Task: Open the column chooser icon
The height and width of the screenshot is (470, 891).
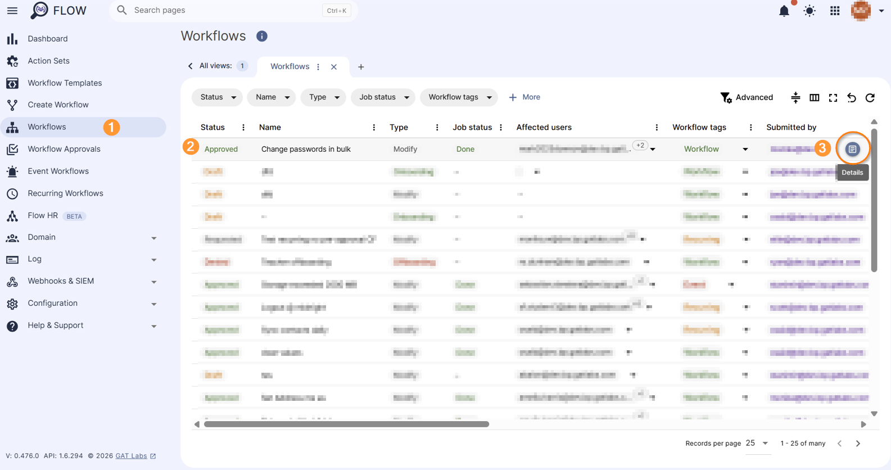Action: pos(814,98)
